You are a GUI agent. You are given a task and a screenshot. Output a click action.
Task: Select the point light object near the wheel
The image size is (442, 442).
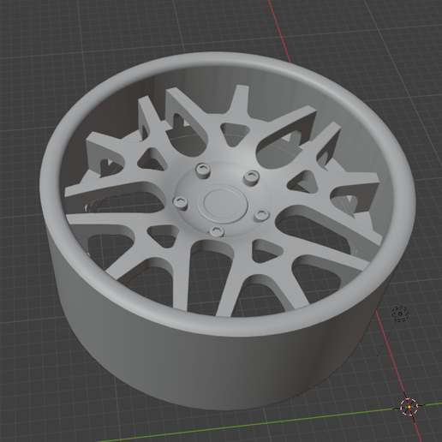[400, 314]
